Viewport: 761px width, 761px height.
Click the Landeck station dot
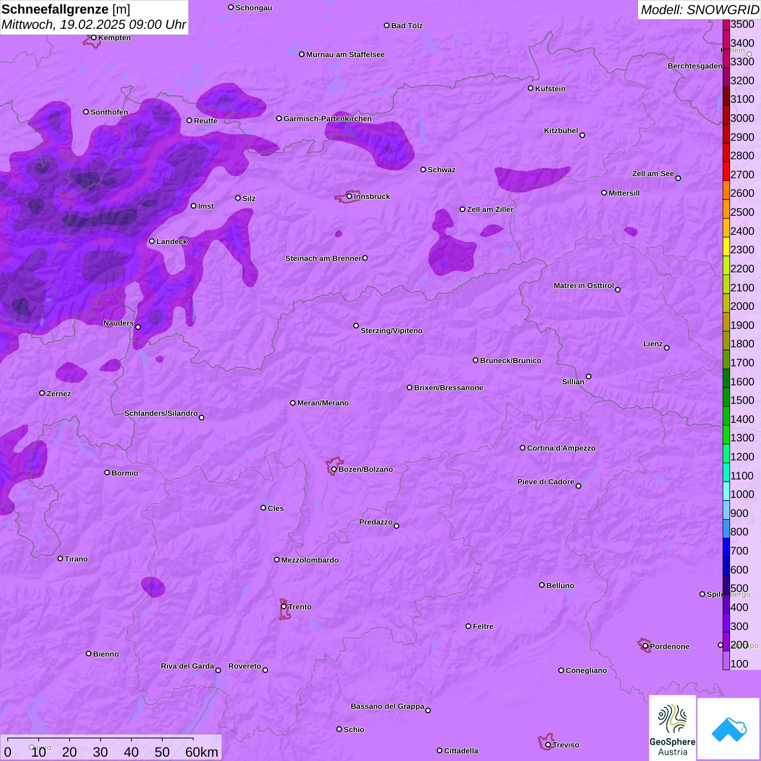tap(152, 241)
